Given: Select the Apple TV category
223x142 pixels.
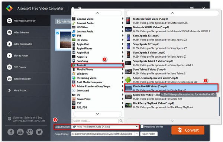Looking at the screenshot, I should click(x=98, y=57).
